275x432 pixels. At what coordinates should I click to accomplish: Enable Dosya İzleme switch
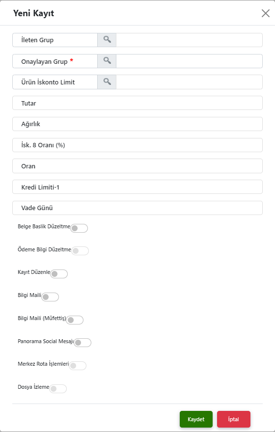click(58, 389)
